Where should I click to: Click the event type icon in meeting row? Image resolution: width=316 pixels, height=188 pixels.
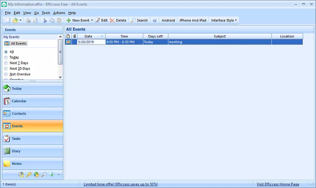coord(68,42)
